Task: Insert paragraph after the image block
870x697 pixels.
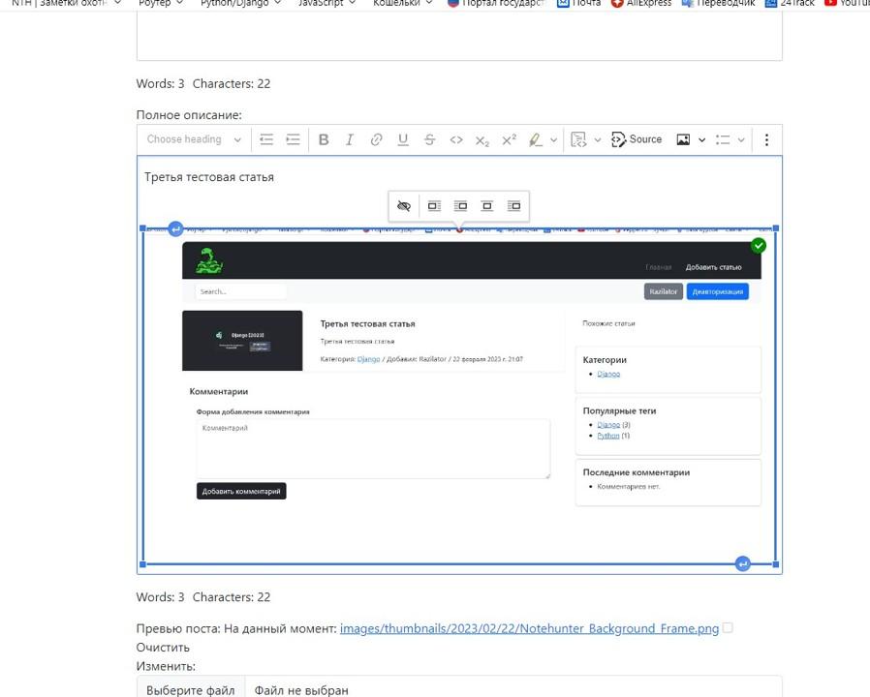Action: 743,564
